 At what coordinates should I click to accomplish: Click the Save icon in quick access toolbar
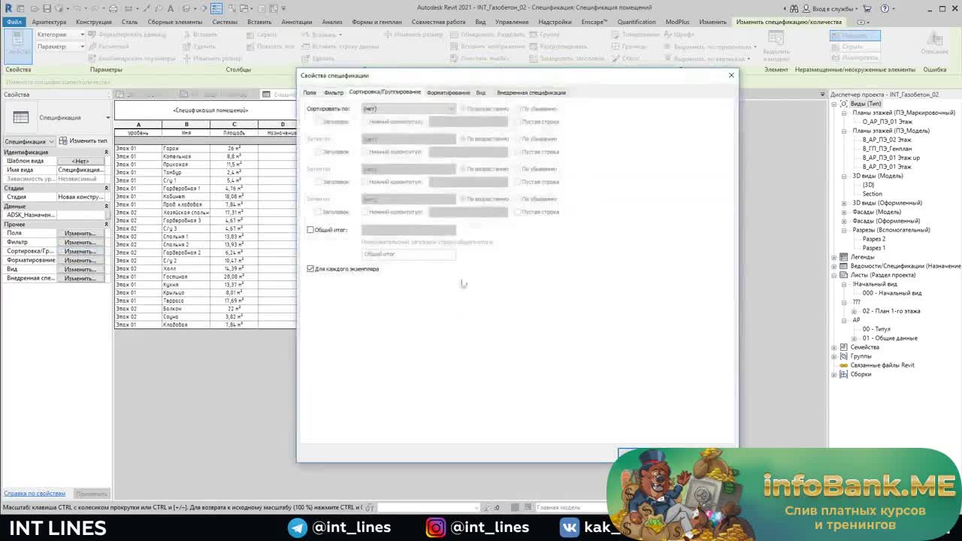(47, 9)
